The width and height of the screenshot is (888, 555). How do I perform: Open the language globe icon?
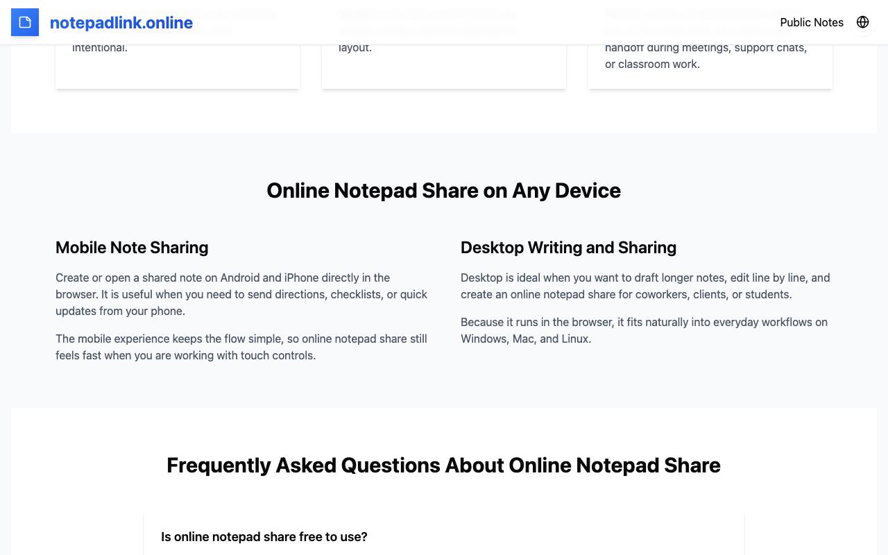(863, 22)
